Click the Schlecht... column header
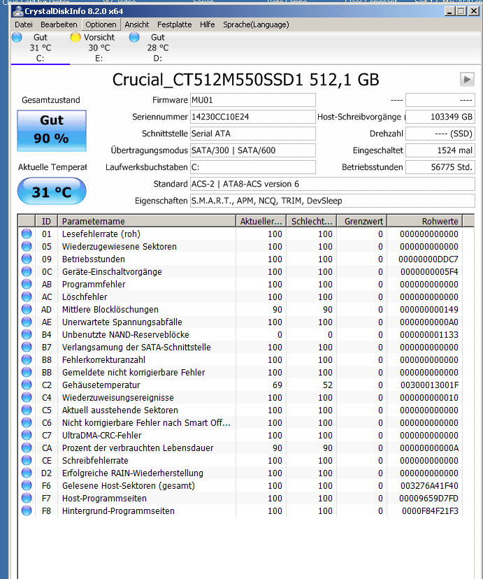 tap(312, 221)
